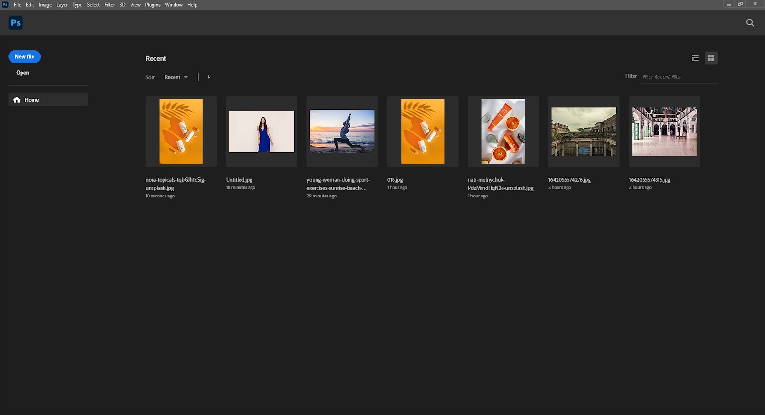Open nora-topicals thumbnail
Image resolution: width=765 pixels, height=415 pixels.
pos(181,131)
